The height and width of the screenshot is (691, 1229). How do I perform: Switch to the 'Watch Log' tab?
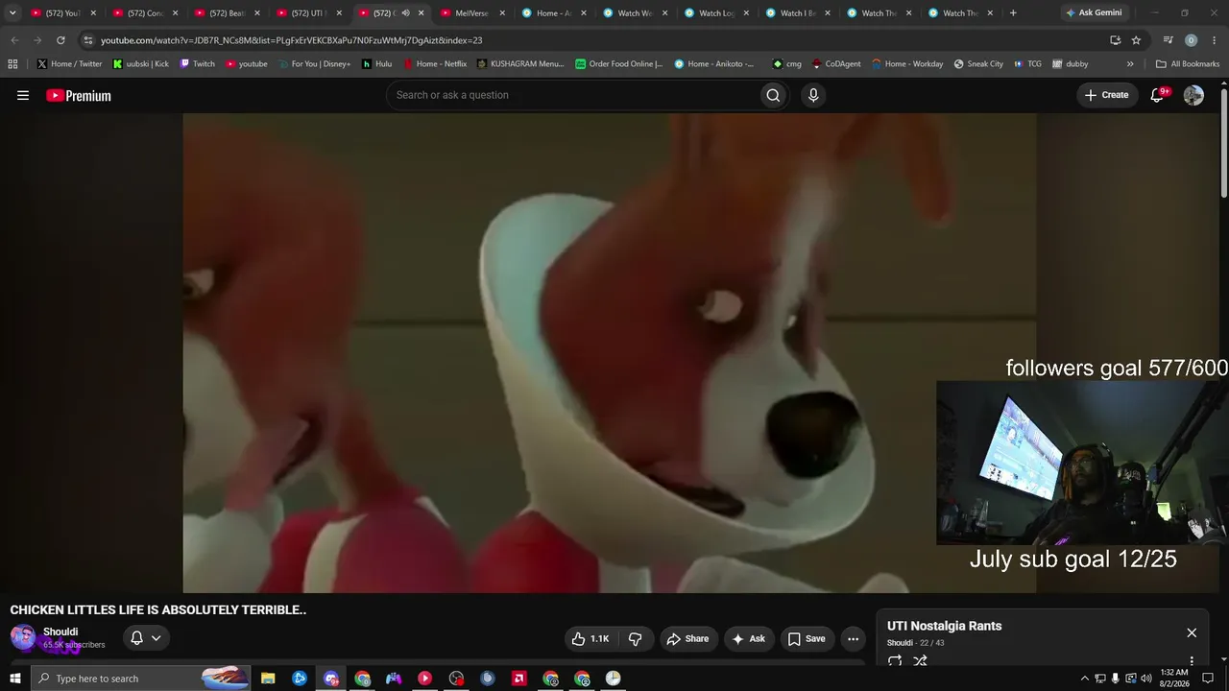(x=715, y=13)
